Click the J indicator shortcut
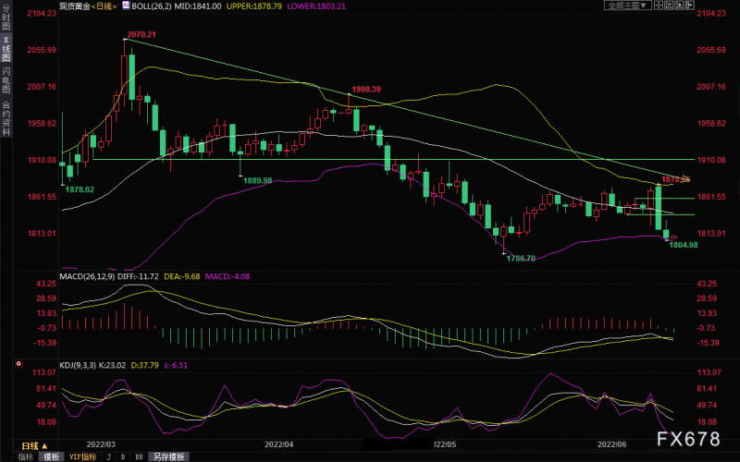 pos(109,456)
